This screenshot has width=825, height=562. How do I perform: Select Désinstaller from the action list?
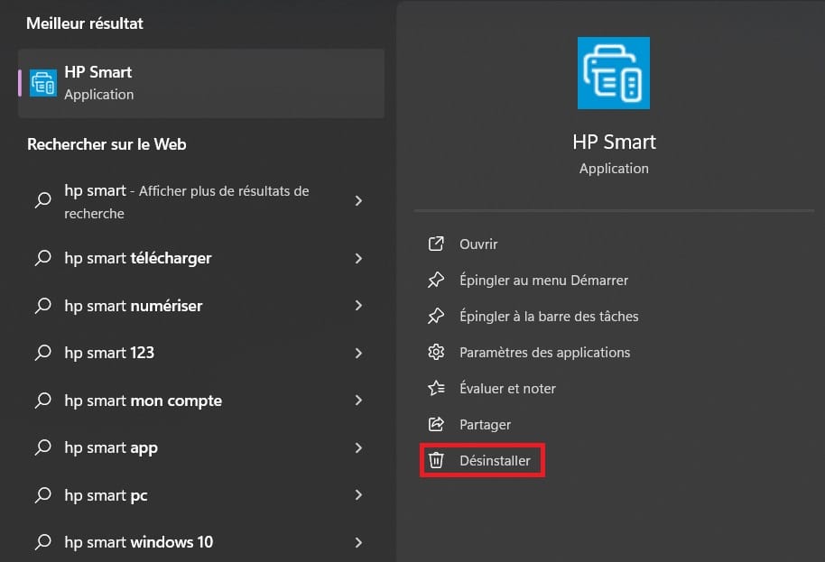pyautogui.click(x=495, y=461)
